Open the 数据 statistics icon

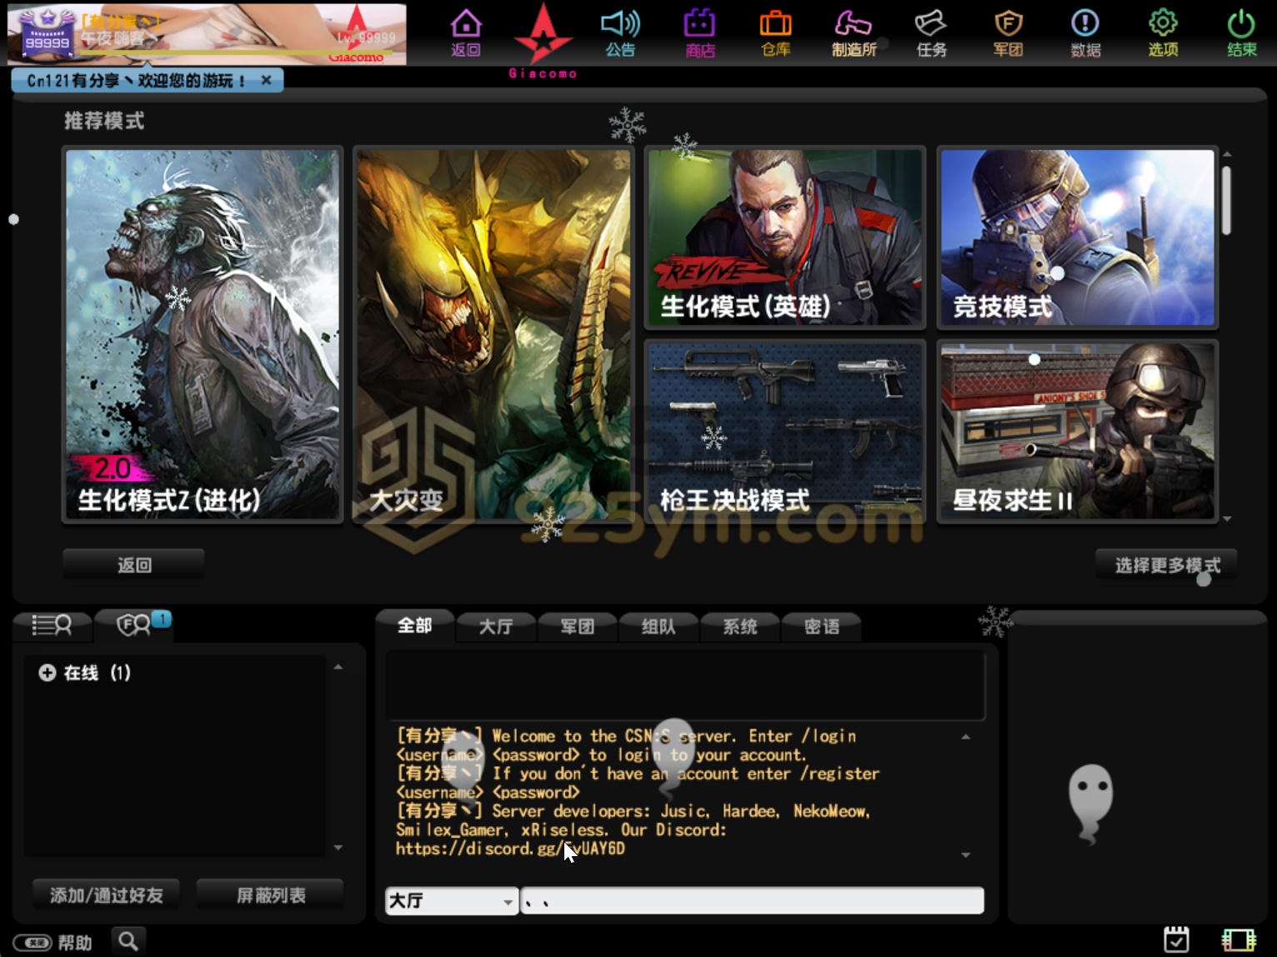pos(1085,33)
